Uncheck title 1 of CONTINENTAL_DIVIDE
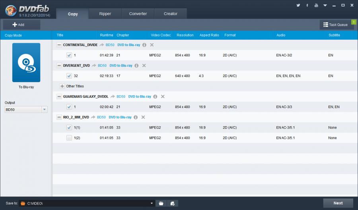The width and height of the screenshot is (358, 210). (69, 55)
